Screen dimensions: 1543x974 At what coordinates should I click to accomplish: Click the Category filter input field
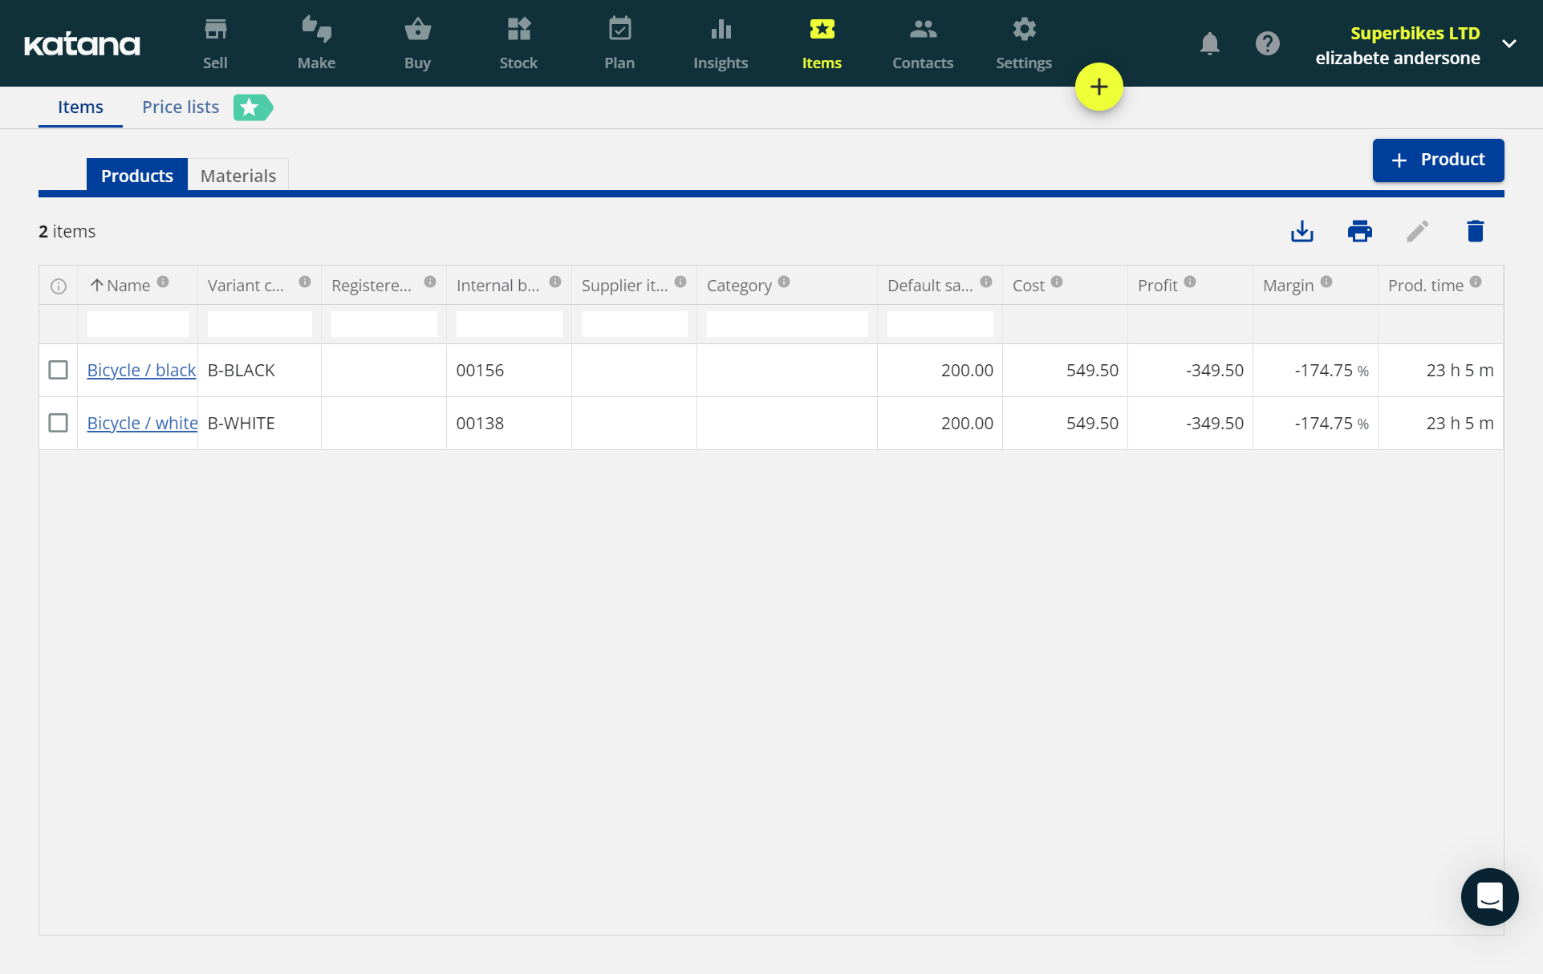click(786, 324)
